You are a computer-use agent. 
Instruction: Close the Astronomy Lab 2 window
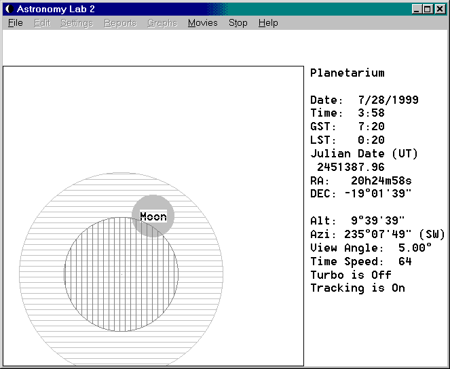click(440, 9)
